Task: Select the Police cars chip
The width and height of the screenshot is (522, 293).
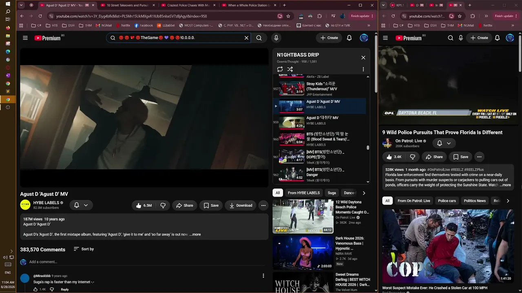Action: (447, 201)
